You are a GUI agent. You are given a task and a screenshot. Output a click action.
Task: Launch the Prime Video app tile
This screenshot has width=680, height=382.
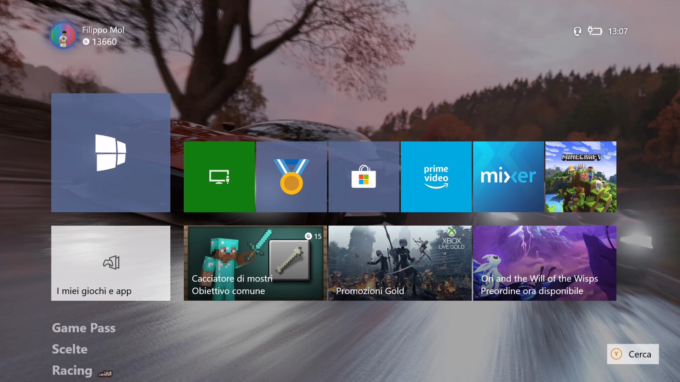(436, 177)
